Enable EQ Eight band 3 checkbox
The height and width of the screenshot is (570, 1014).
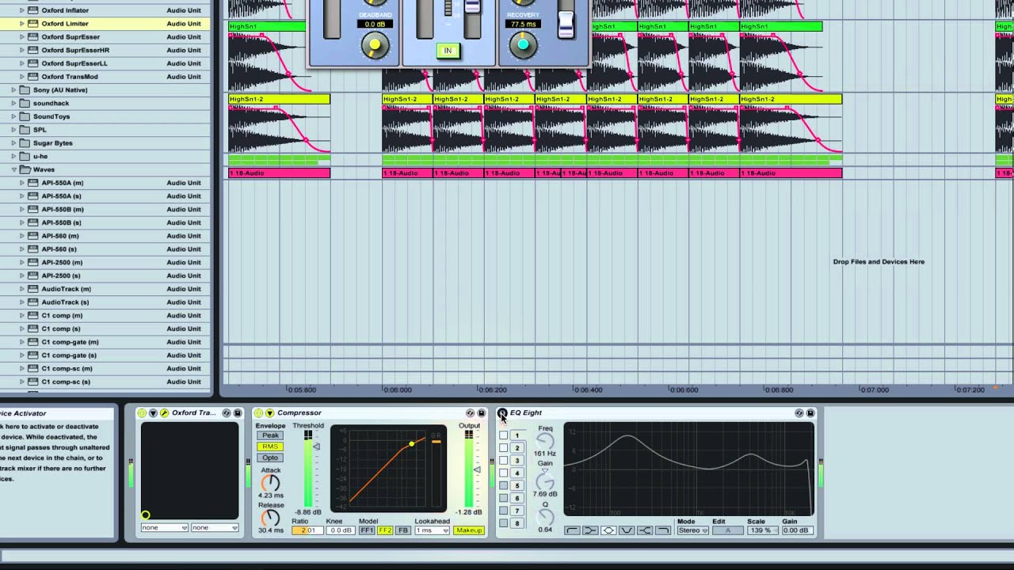click(503, 461)
